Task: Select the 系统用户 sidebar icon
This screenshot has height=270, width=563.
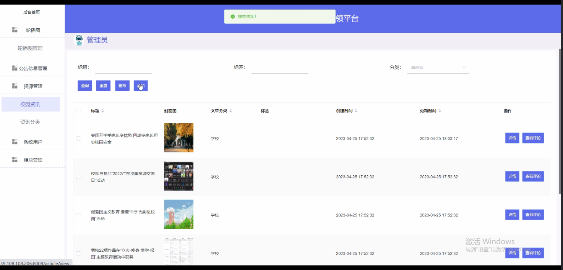Action: coord(14,142)
